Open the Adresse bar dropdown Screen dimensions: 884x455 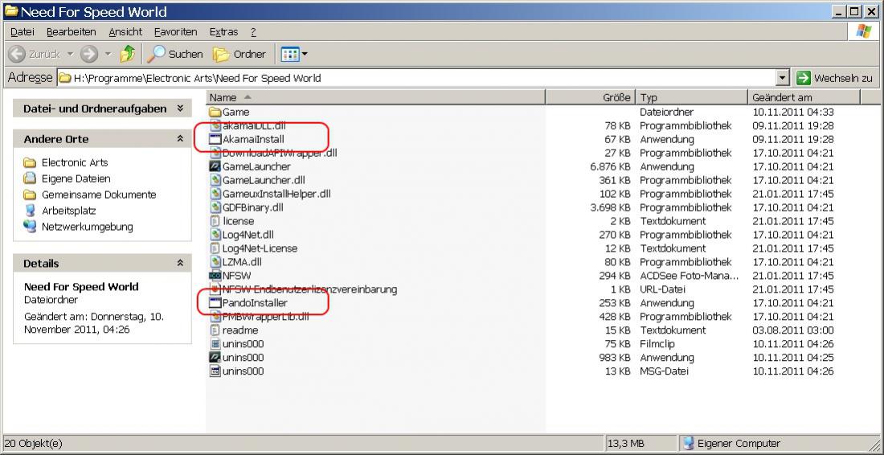[x=783, y=78]
